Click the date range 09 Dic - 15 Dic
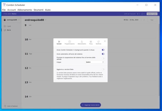Image resolution: width=162 pixels, height=111 pixels. click(131, 20)
